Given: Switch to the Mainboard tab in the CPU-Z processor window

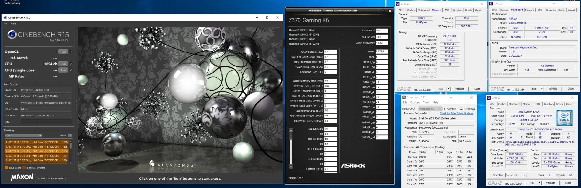Looking at the screenshot, I should 515,104.
